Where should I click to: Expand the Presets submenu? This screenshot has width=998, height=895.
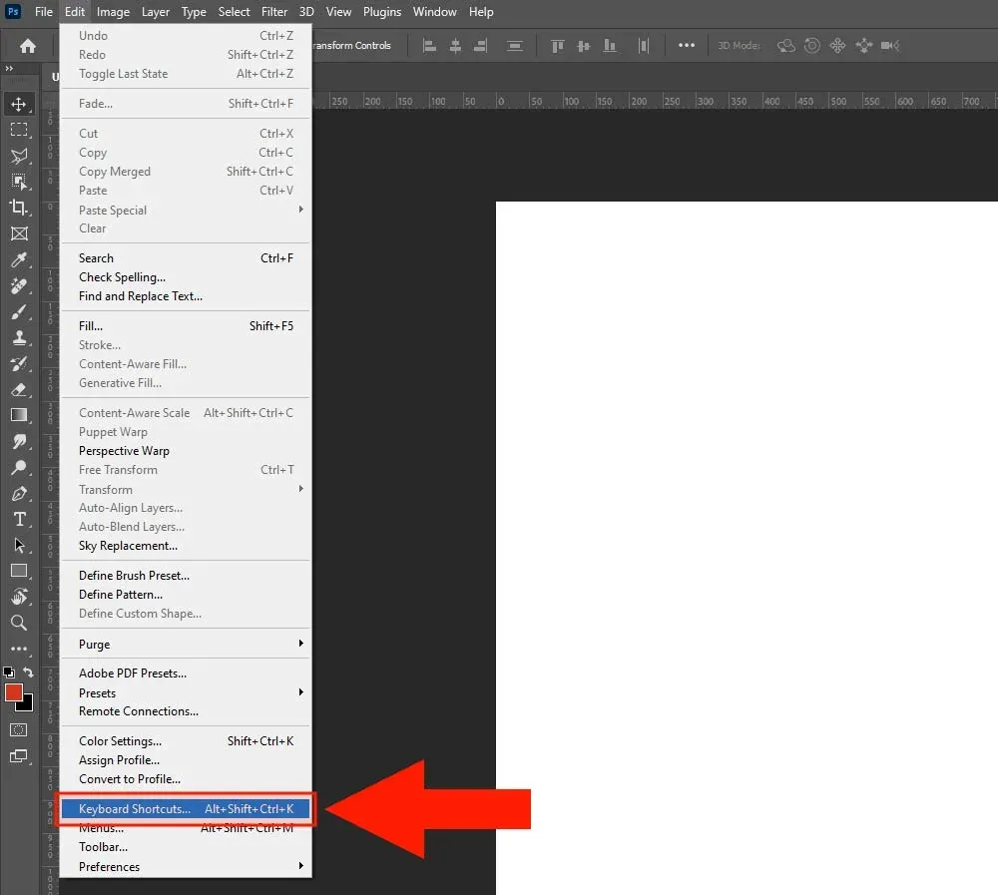click(186, 693)
